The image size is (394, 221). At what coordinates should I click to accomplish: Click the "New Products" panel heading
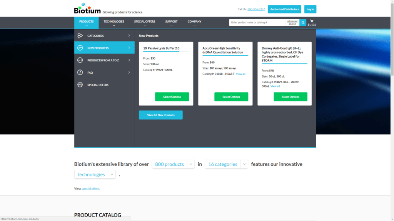(x=149, y=36)
